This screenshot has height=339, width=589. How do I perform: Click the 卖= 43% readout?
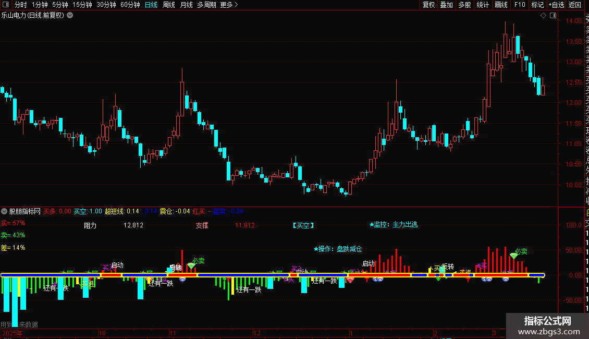click(13, 235)
